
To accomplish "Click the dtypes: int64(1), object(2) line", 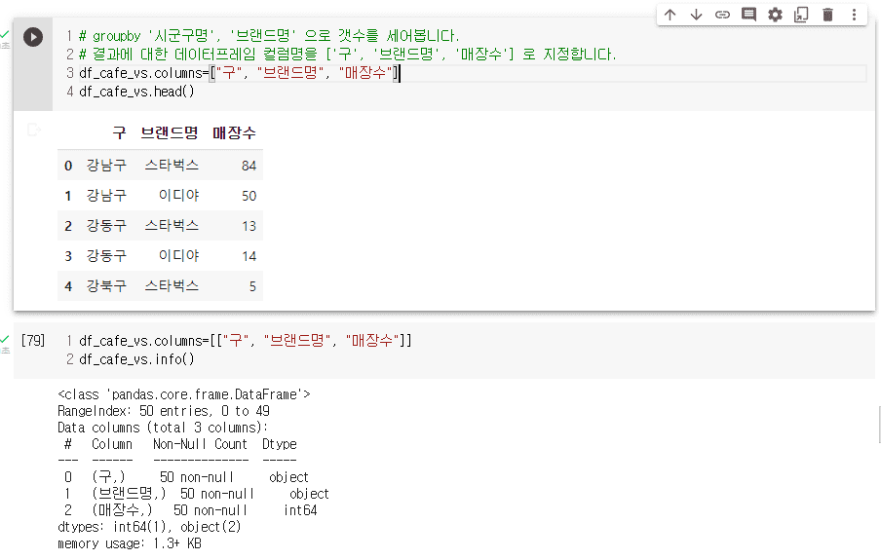I will [149, 527].
